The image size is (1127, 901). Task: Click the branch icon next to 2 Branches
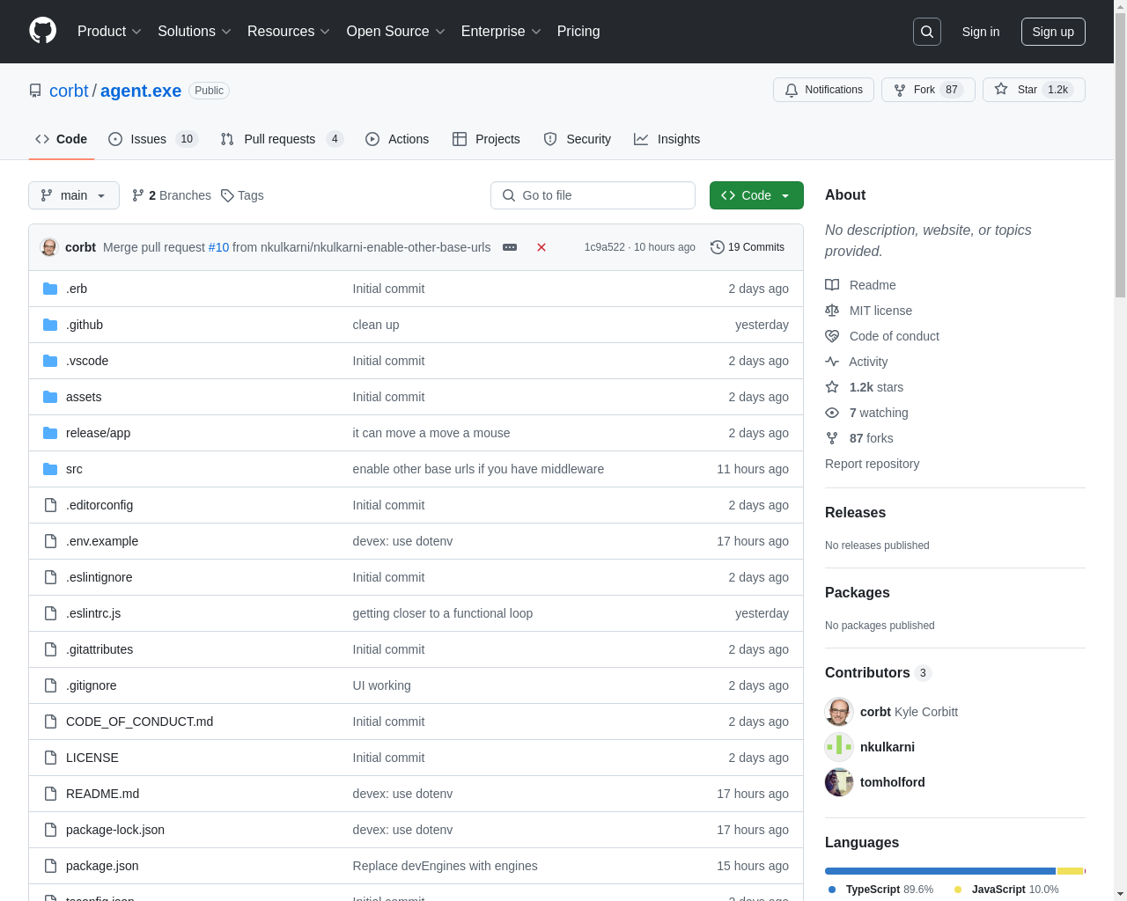[138, 195]
